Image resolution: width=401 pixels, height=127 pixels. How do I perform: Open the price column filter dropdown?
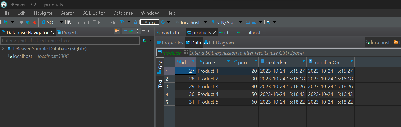(x=255, y=61)
